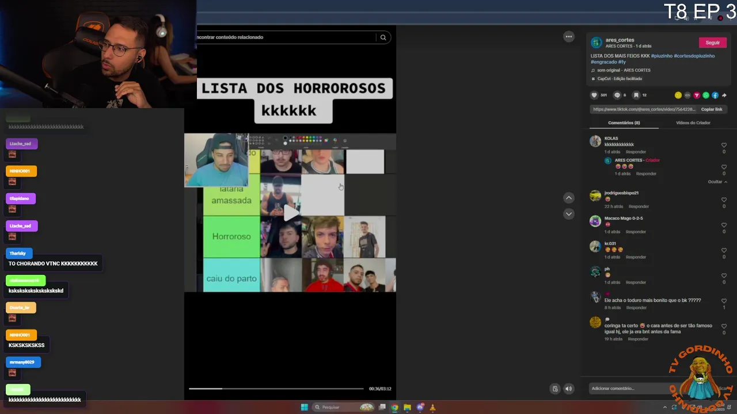Image resolution: width=737 pixels, height=414 pixels.
Task: Click the Duarte chat username badge
Action: tap(20, 308)
